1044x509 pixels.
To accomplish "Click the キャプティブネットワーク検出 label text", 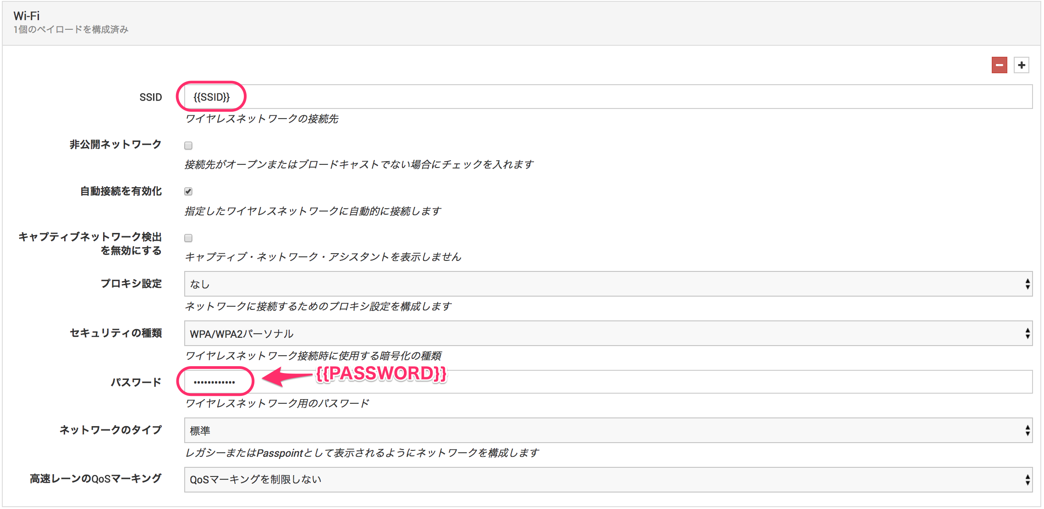I will click(90, 237).
